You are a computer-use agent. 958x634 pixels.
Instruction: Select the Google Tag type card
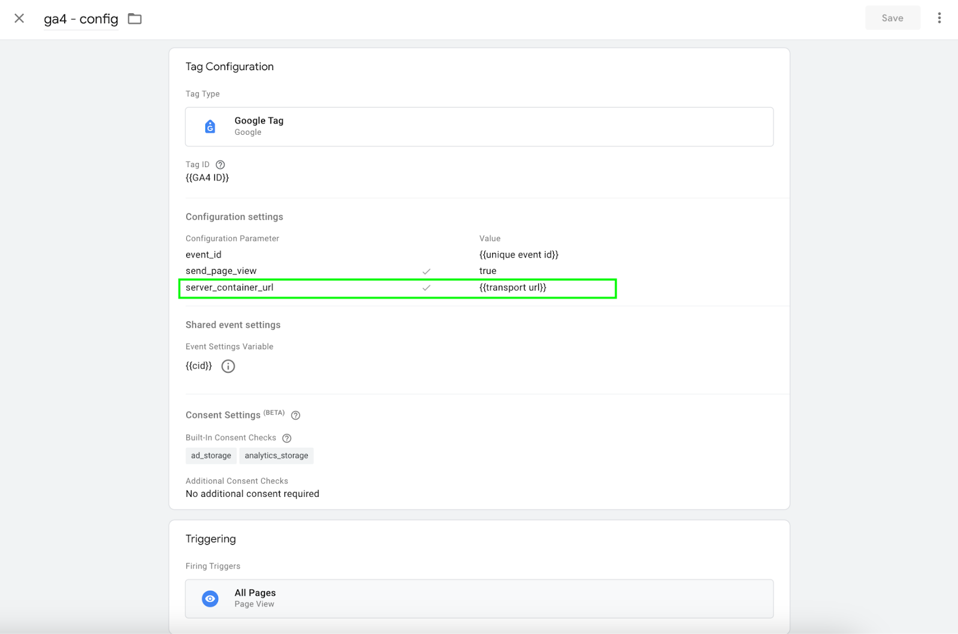coord(479,126)
